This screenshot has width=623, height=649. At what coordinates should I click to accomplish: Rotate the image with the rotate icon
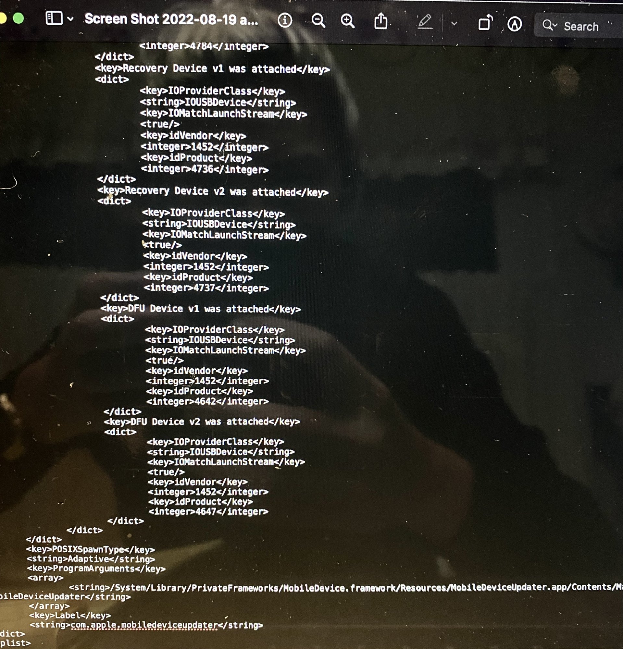click(x=486, y=23)
